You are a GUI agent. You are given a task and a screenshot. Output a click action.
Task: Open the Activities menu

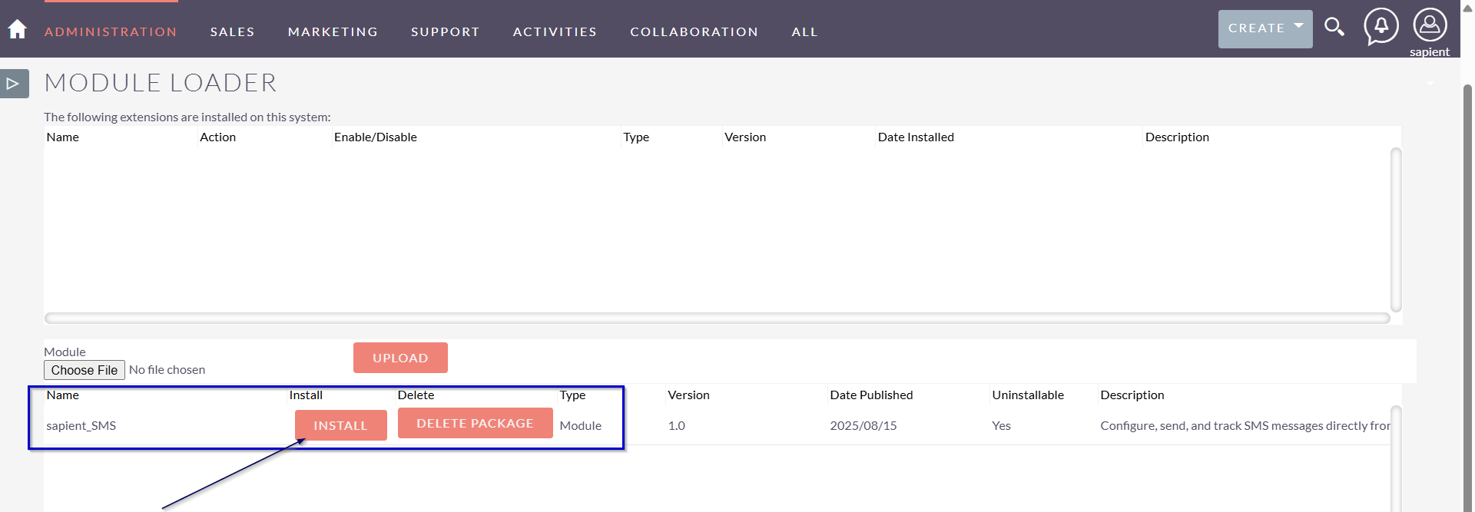[x=555, y=31]
